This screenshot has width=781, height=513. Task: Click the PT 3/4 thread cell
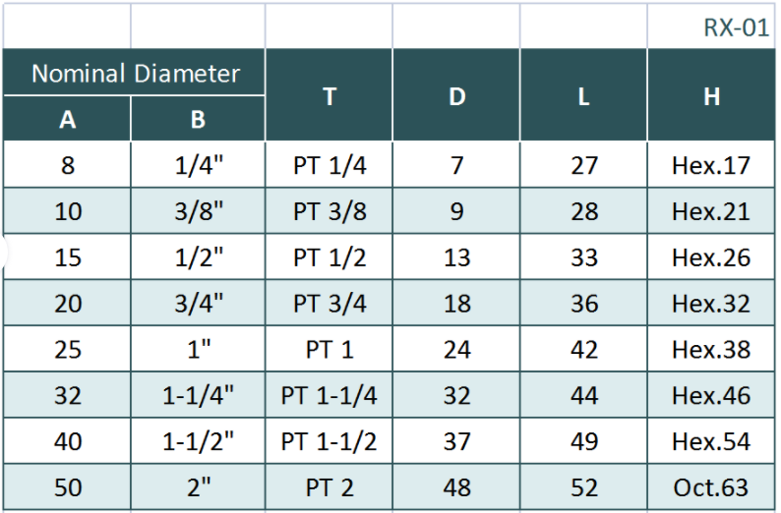(x=330, y=304)
